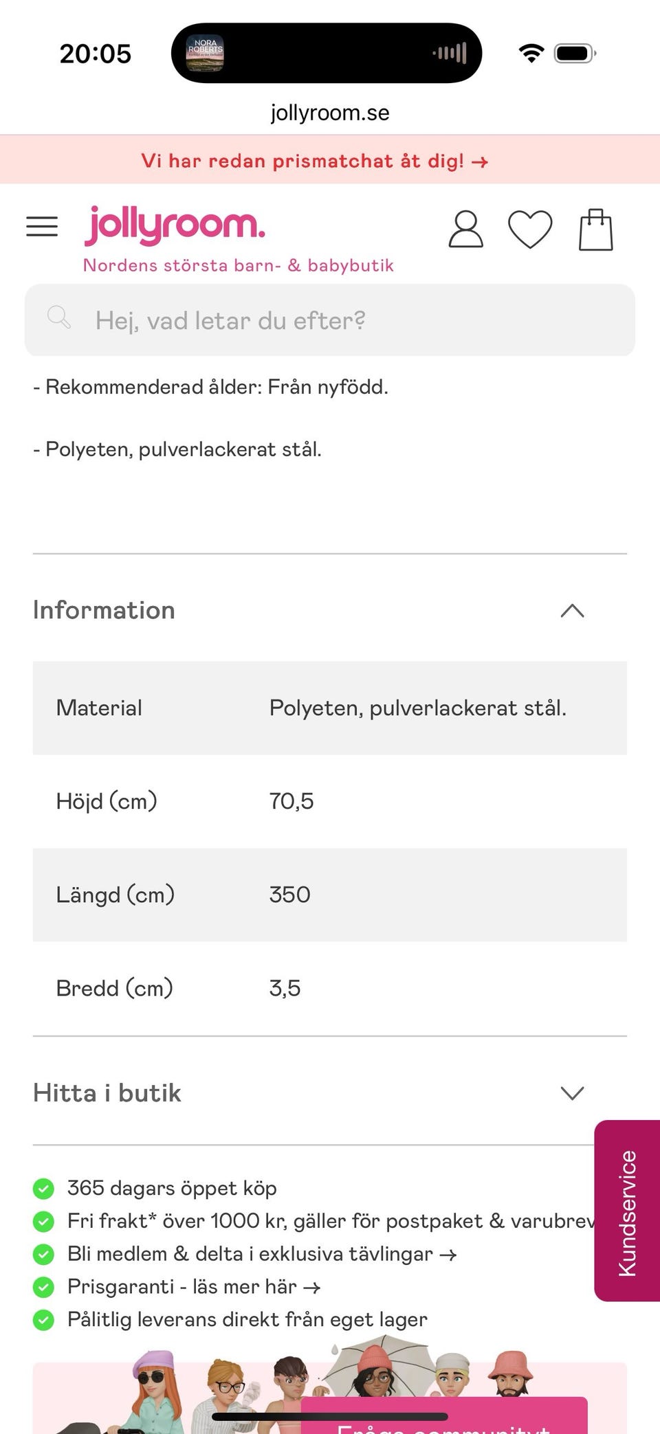Image resolution: width=660 pixels, height=1434 pixels.
Task: Open Bli medlem & delta link
Action: [x=262, y=1253]
